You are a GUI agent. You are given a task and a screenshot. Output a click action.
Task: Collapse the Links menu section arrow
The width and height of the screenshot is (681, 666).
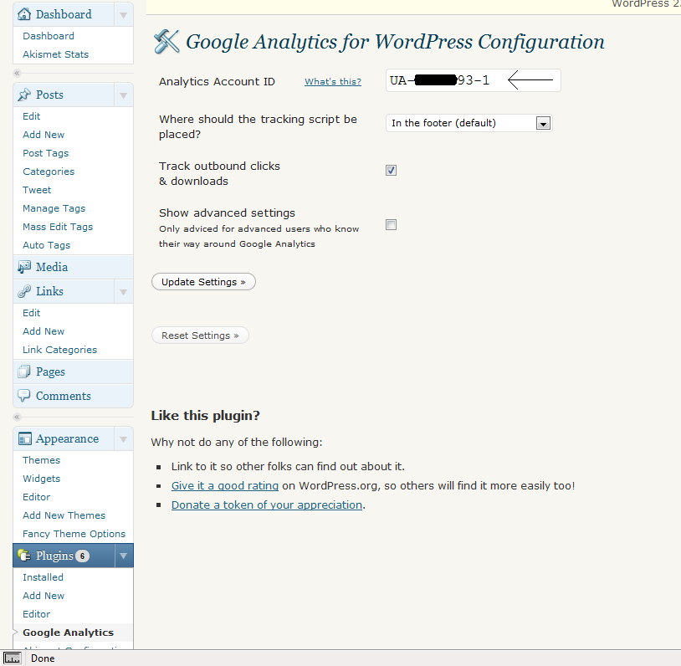(123, 291)
